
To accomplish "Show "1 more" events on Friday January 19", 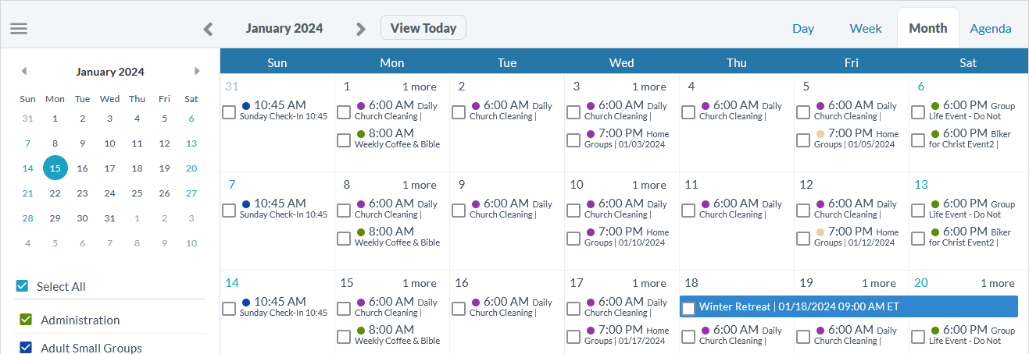I will pos(879,283).
